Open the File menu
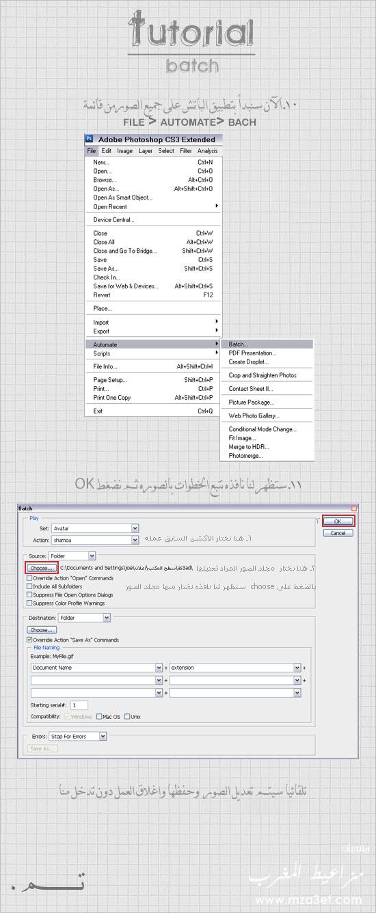The width and height of the screenshot is (376, 913). (92, 151)
